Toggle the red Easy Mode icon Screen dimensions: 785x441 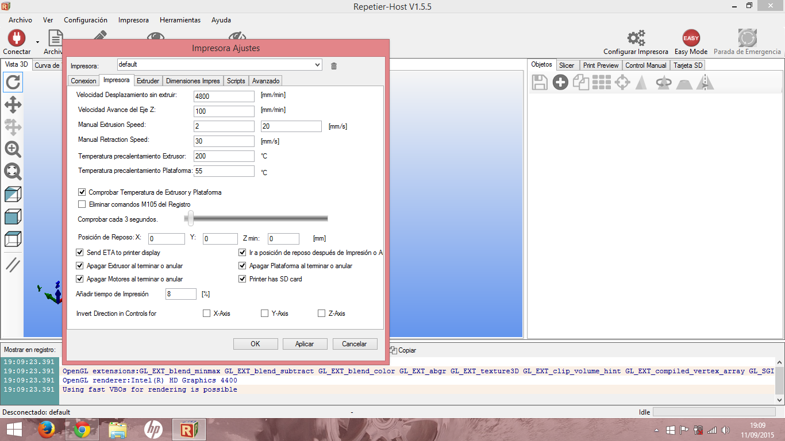tap(691, 38)
